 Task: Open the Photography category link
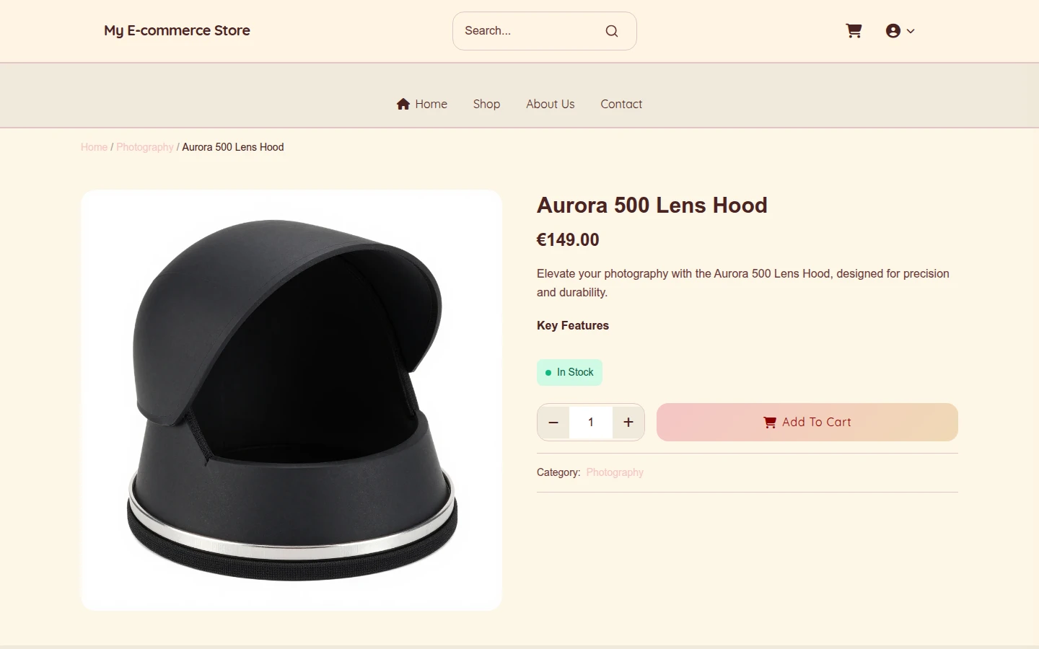tap(615, 472)
